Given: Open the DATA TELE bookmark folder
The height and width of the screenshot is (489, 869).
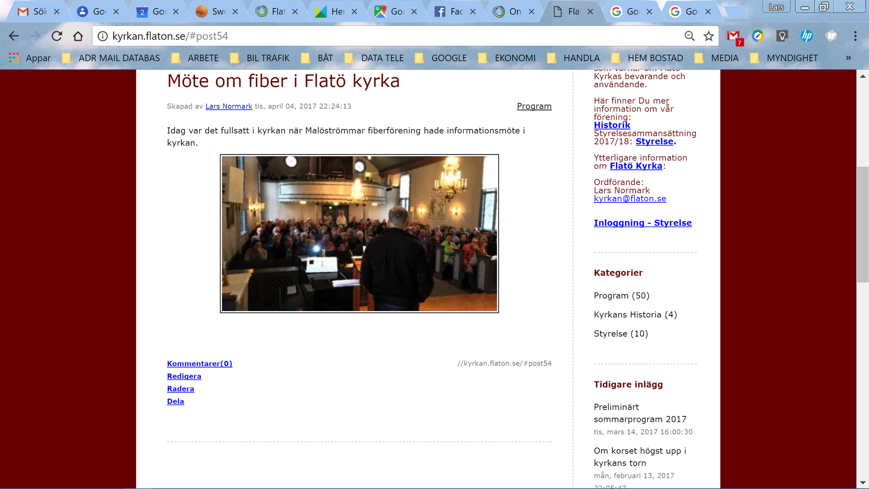Looking at the screenshot, I should 374,58.
